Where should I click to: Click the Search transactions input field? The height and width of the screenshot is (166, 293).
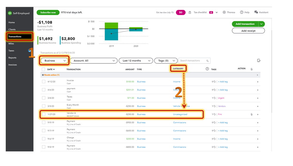click(x=192, y=61)
